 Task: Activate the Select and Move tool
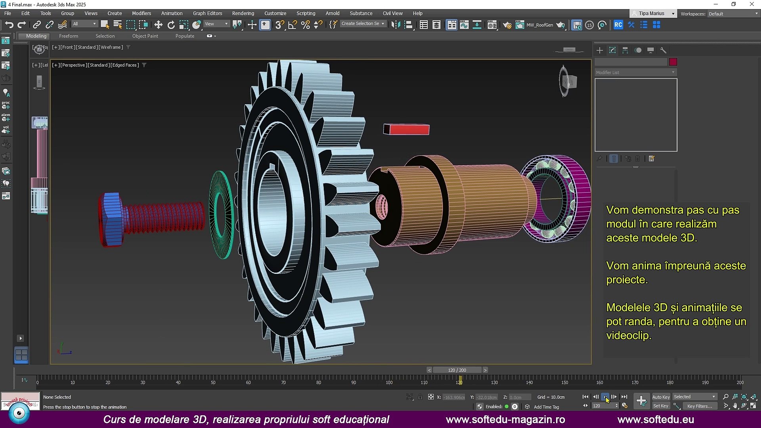158,25
